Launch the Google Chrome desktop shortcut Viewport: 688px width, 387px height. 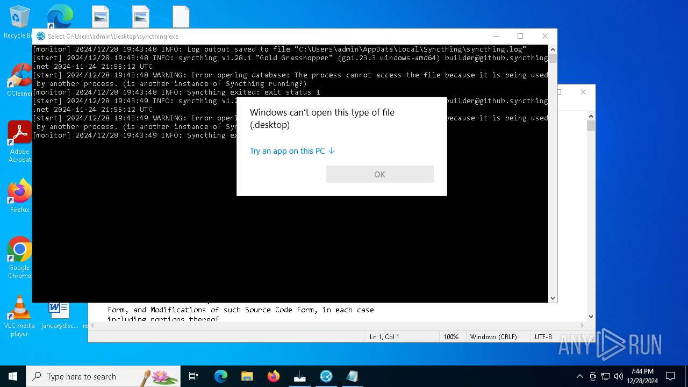[19, 258]
